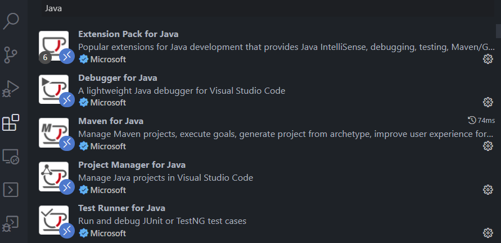The image size is (501, 243).
Task: Open the Remote Explorer view
Action: (x=11, y=156)
